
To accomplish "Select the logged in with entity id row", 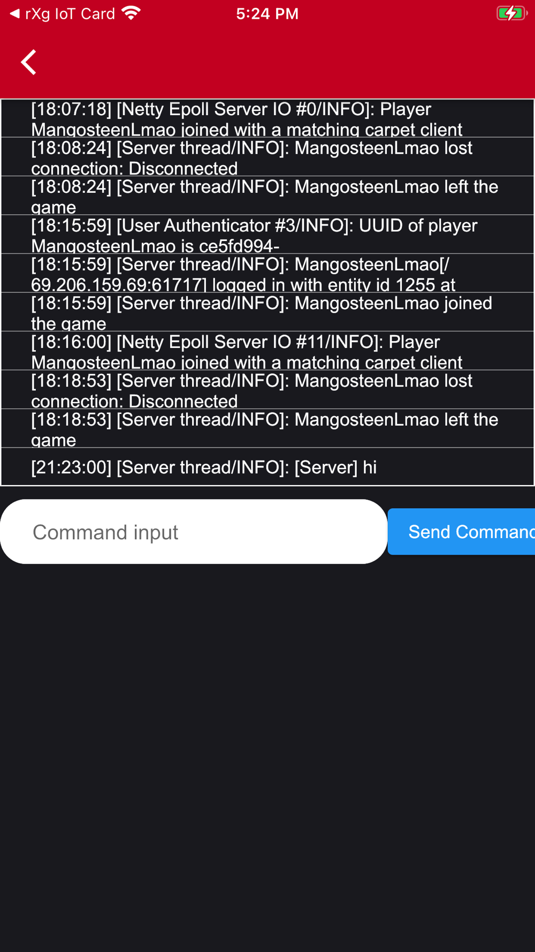I will point(267,273).
